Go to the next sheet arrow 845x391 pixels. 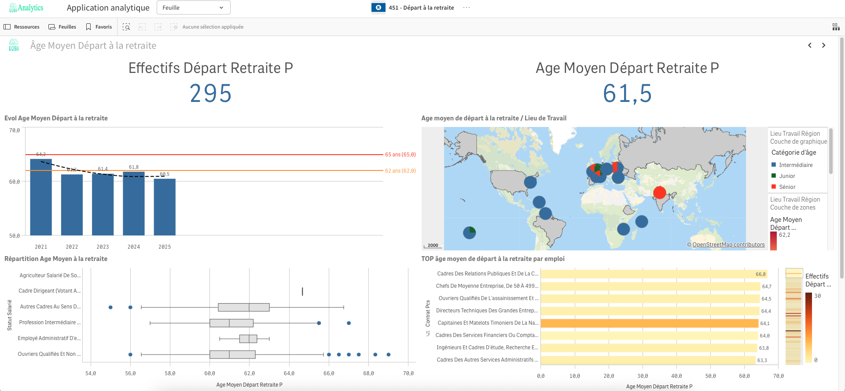[x=823, y=45]
